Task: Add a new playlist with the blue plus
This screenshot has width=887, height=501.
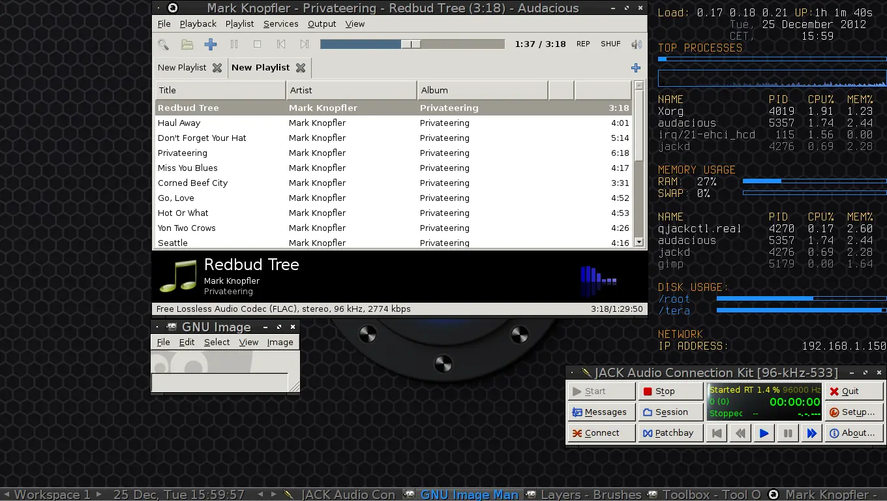Action: point(636,68)
